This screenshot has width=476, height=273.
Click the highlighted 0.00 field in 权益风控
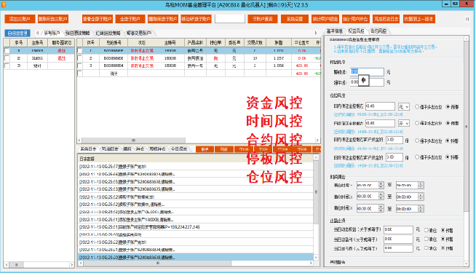coord(367,72)
